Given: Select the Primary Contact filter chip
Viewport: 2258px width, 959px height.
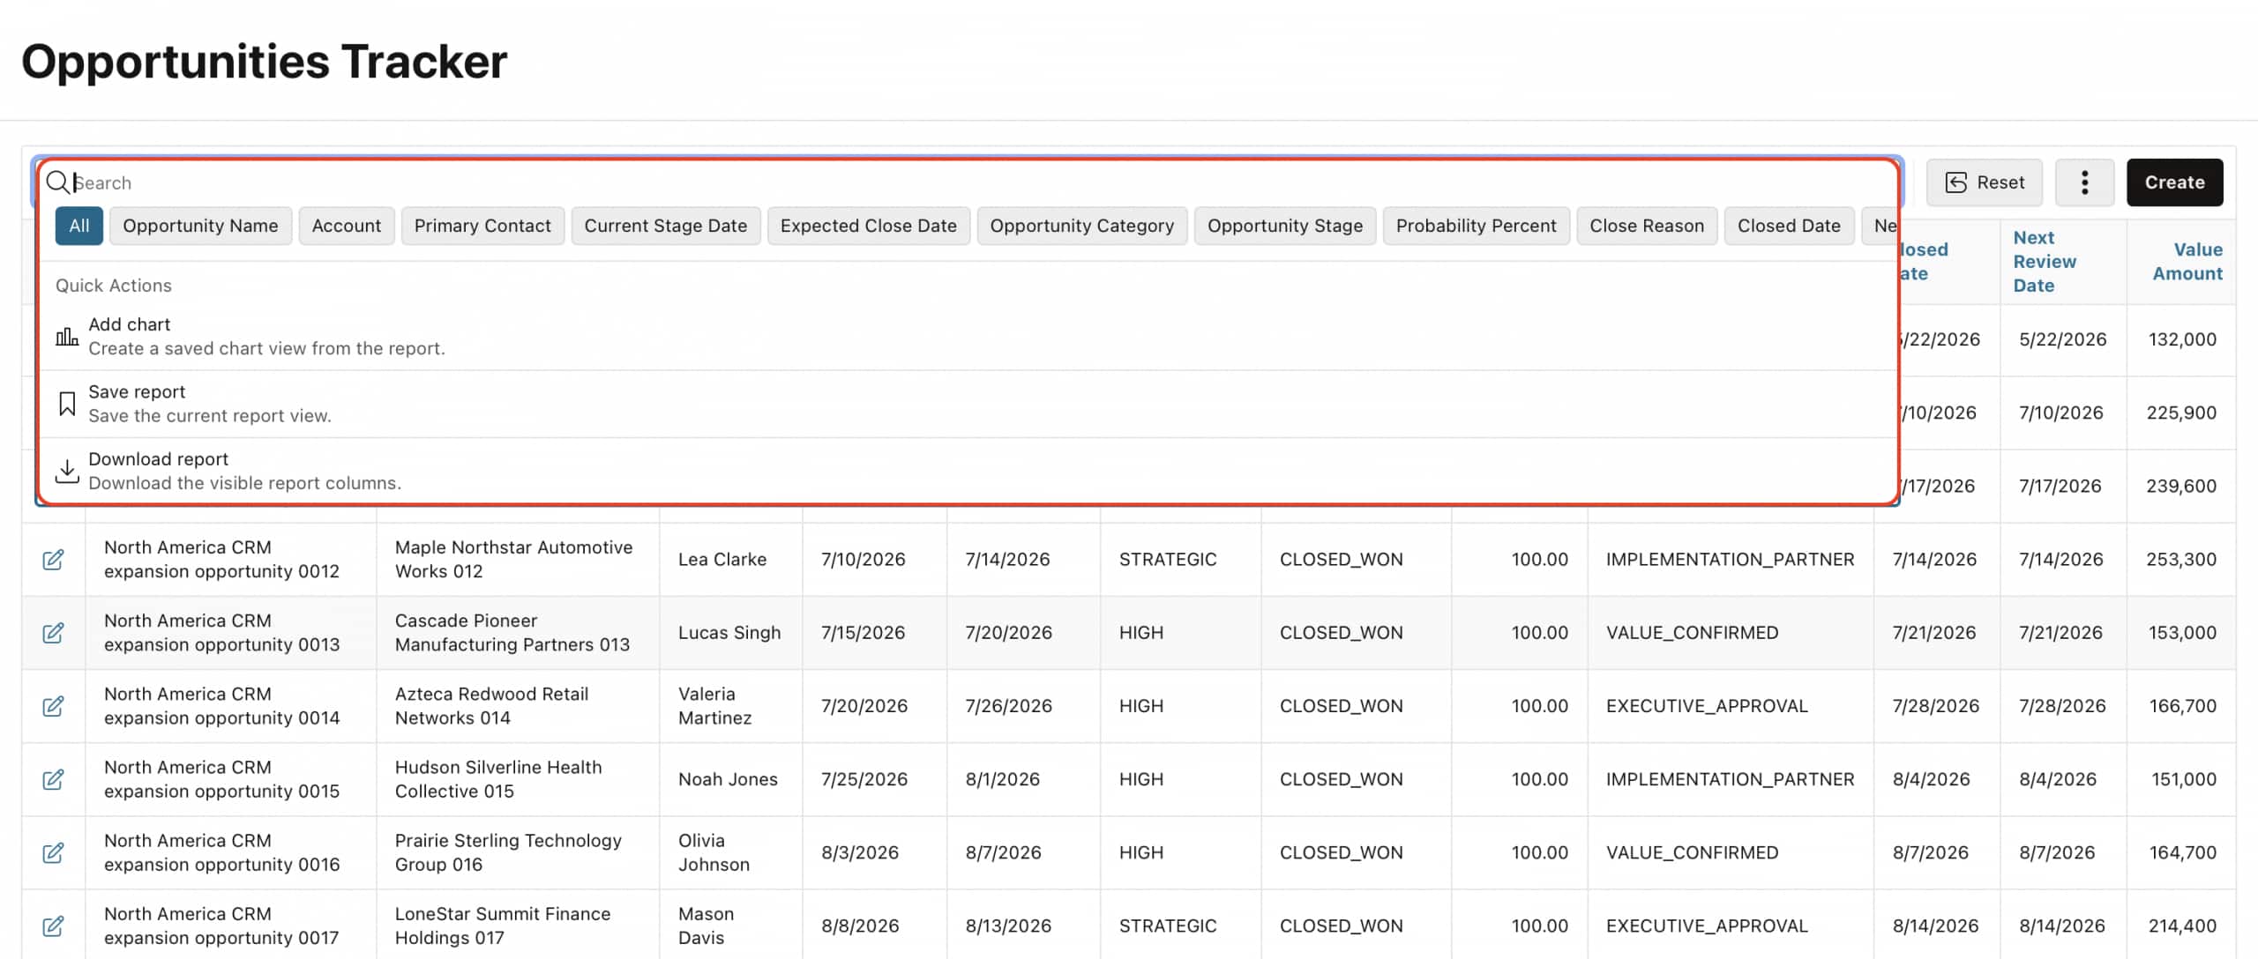Looking at the screenshot, I should (x=482, y=226).
